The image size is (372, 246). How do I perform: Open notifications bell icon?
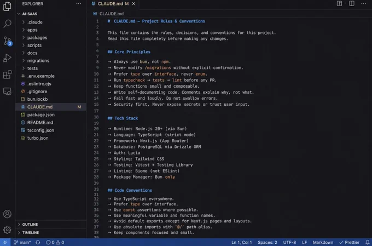coord(367,242)
